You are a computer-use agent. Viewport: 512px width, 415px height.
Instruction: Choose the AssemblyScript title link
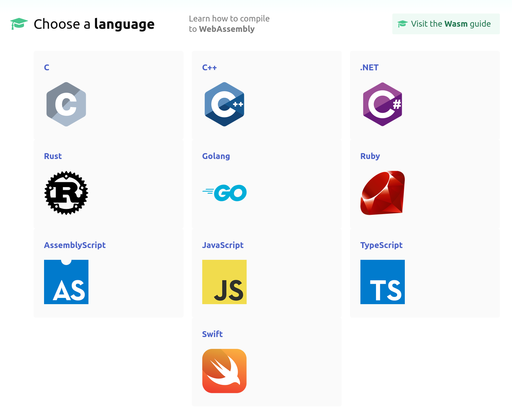75,245
